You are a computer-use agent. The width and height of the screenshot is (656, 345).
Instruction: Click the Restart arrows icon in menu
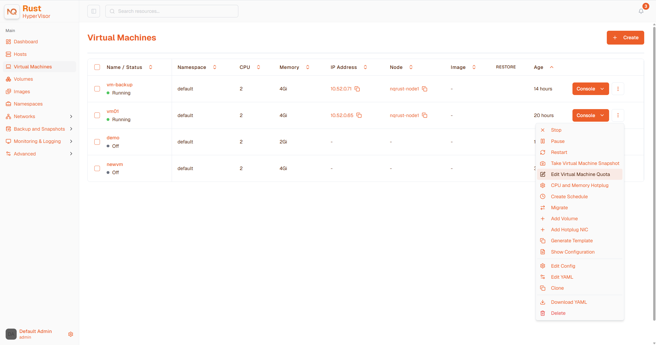[x=542, y=152]
